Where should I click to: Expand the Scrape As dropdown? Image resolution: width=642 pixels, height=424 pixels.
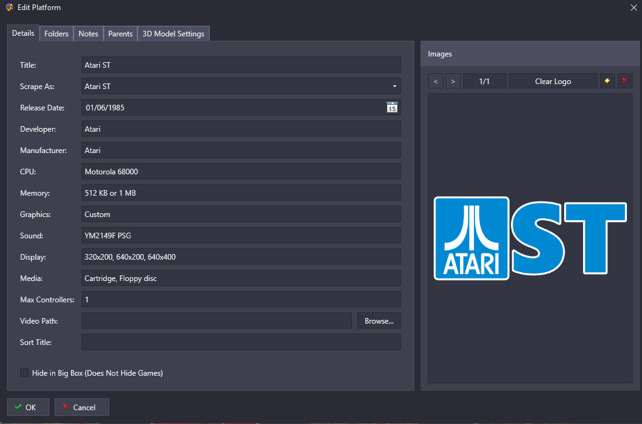(x=395, y=87)
